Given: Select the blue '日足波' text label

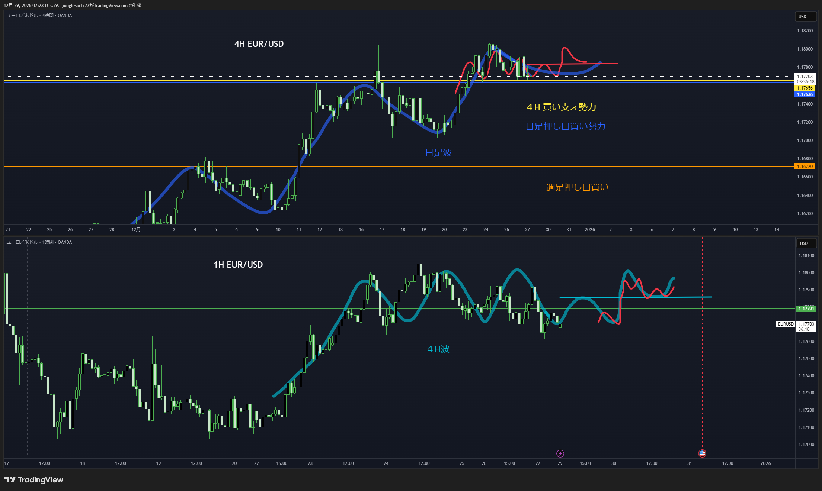Looking at the screenshot, I should click(438, 153).
